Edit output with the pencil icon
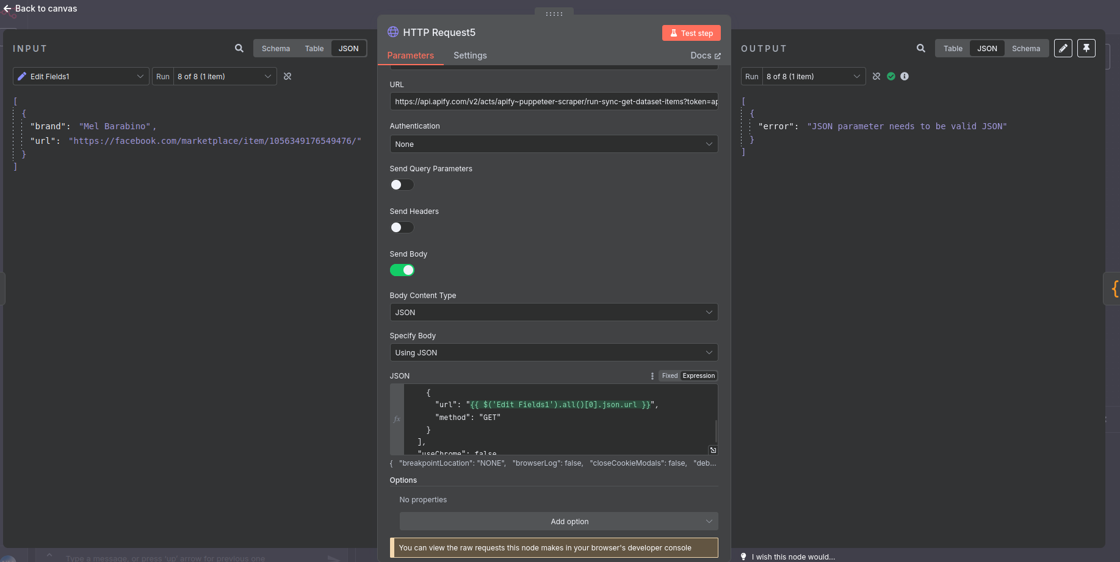 coord(1063,48)
